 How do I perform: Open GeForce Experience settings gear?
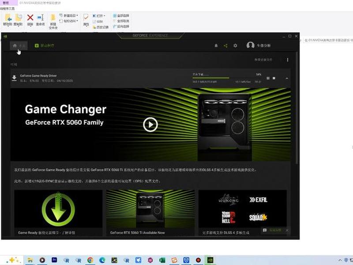click(x=235, y=45)
